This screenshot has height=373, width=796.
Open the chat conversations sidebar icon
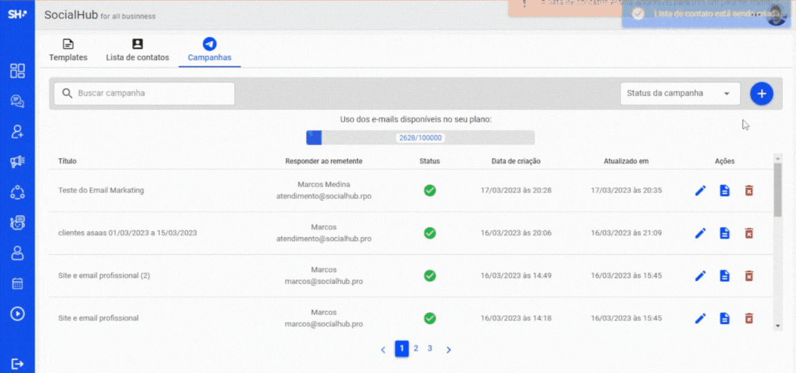click(17, 102)
